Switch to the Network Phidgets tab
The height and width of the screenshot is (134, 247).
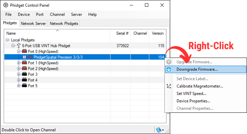pyautogui.click(x=64, y=24)
